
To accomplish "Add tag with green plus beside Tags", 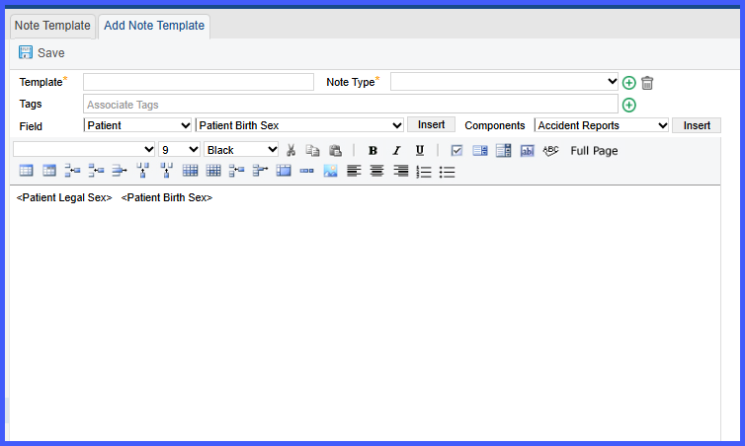I will pyautogui.click(x=628, y=105).
